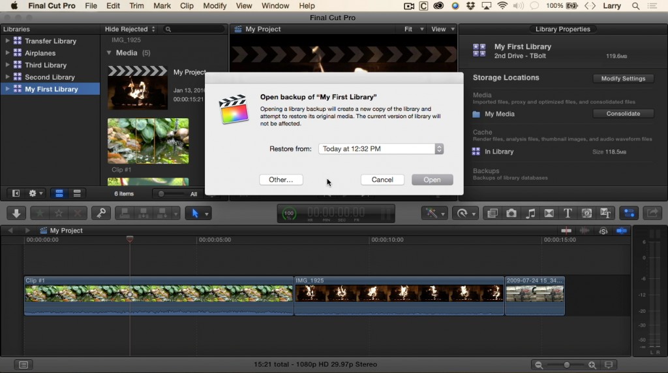This screenshot has height=373, width=668.
Task: Switch browser to list view
Action: coord(77,193)
